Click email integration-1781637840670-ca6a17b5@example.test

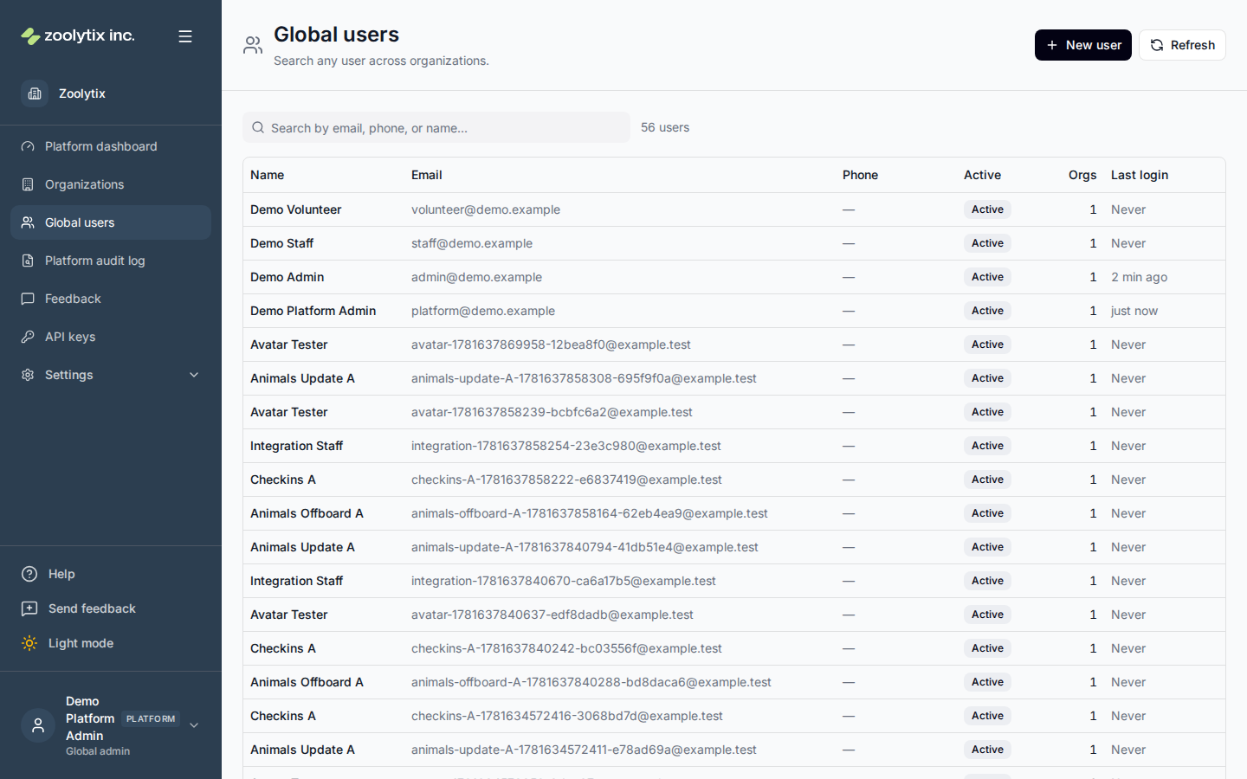click(564, 581)
